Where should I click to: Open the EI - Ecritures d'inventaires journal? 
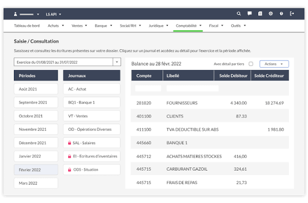[x=92, y=156]
